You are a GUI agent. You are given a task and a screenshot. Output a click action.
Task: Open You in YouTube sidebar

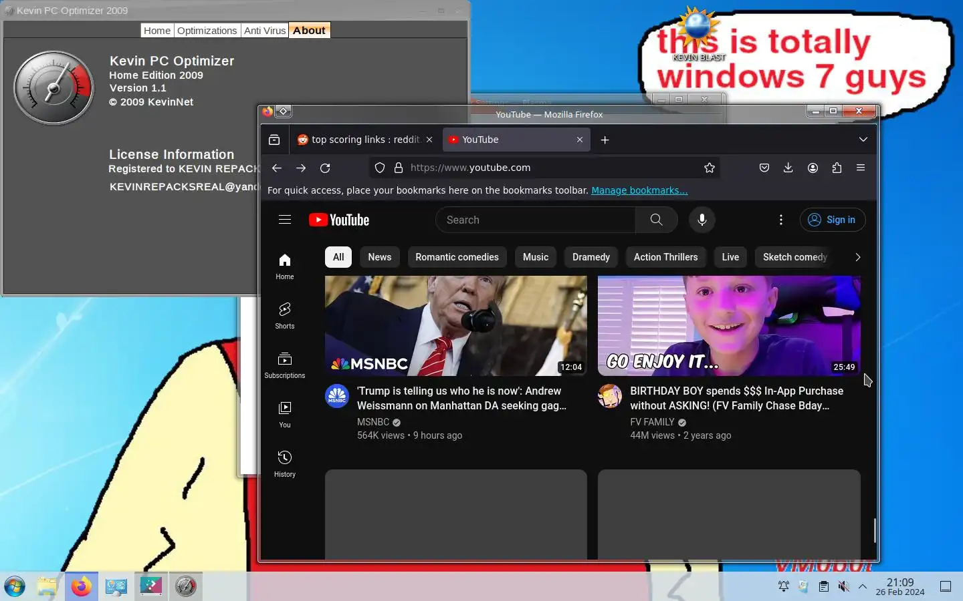click(x=285, y=415)
